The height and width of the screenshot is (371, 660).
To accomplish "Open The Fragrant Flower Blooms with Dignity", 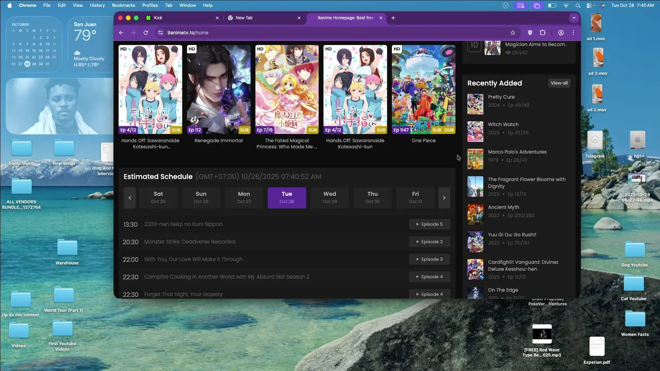I will 526,183.
